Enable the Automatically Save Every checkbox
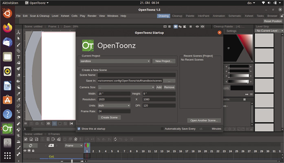This screenshot has width=284, height=163. 162,129
